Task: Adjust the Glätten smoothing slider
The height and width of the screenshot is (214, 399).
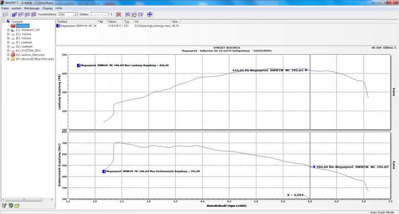Action: [x=100, y=14]
